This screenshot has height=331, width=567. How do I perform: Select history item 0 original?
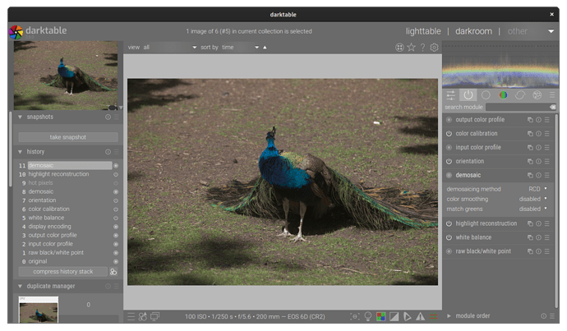pyautogui.click(x=38, y=262)
